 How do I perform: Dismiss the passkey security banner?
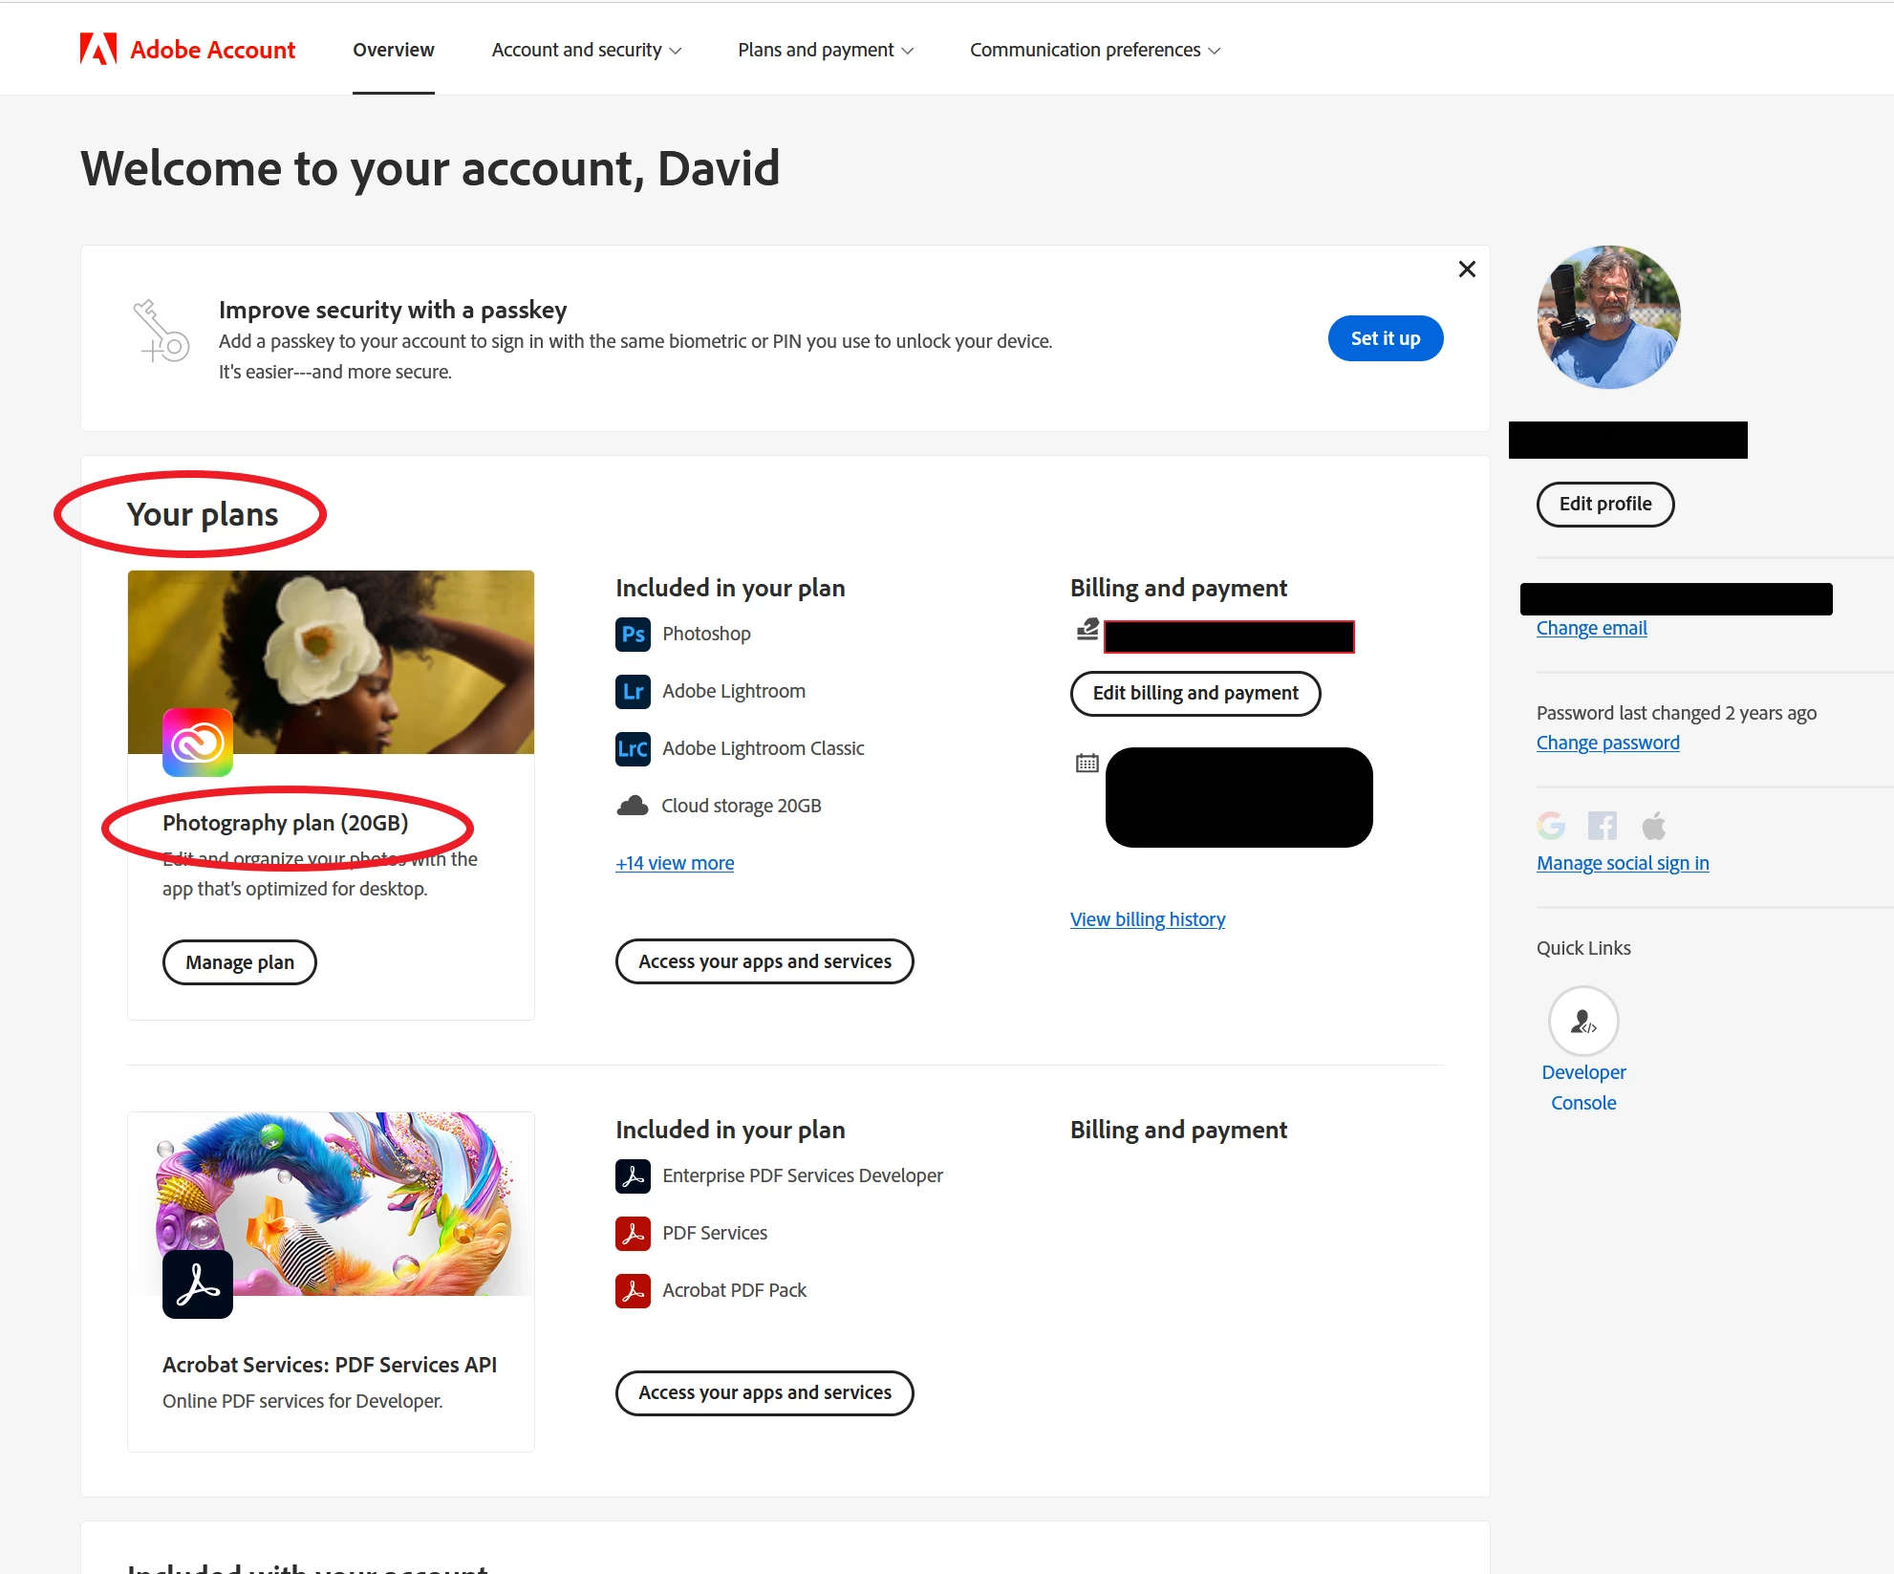[x=1467, y=270]
